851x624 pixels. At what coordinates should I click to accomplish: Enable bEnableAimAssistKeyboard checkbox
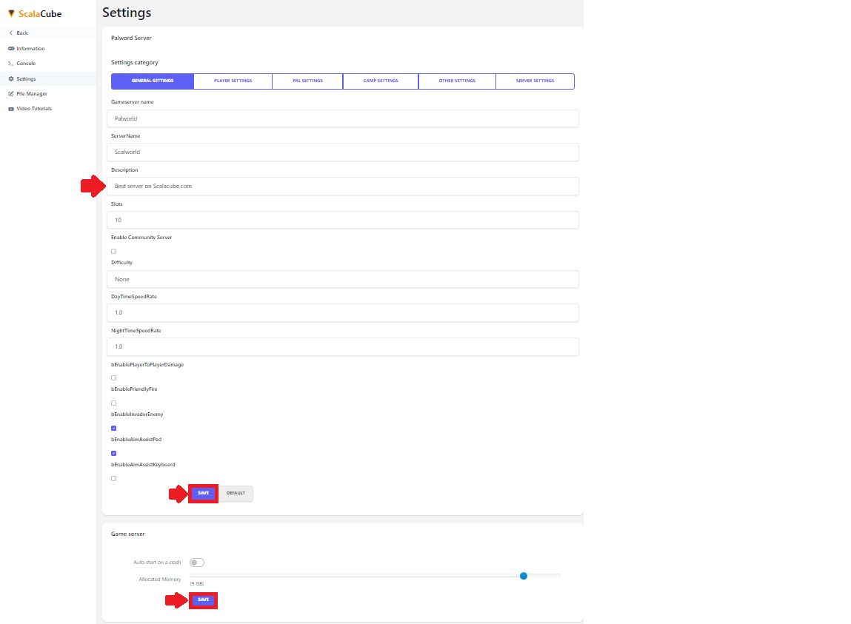coord(113,479)
